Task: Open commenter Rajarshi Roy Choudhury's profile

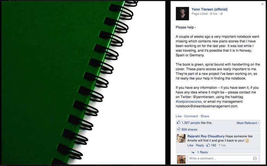Action: tap(206, 136)
